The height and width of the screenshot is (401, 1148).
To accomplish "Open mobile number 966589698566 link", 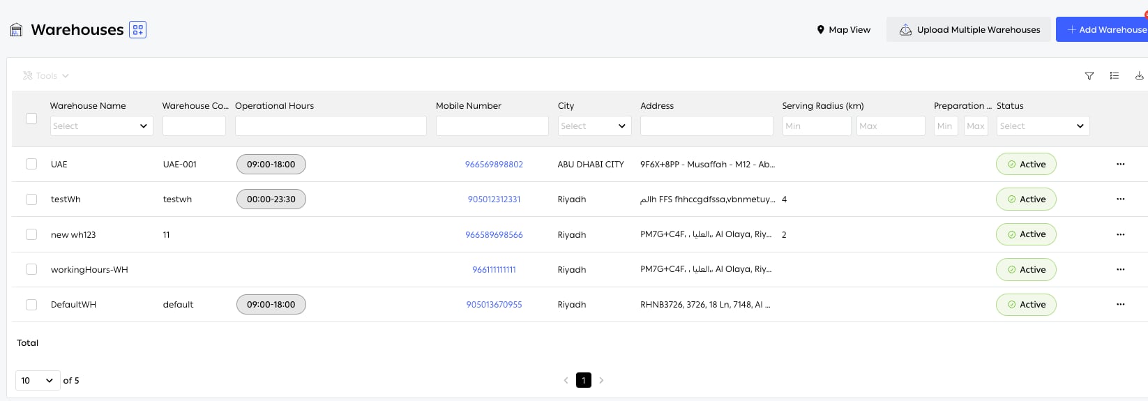I will pos(494,235).
